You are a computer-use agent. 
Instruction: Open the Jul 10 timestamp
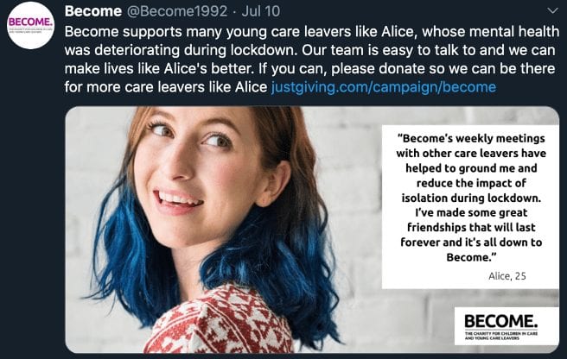(261, 11)
